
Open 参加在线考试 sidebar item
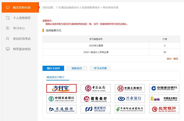click(x=20, y=39)
